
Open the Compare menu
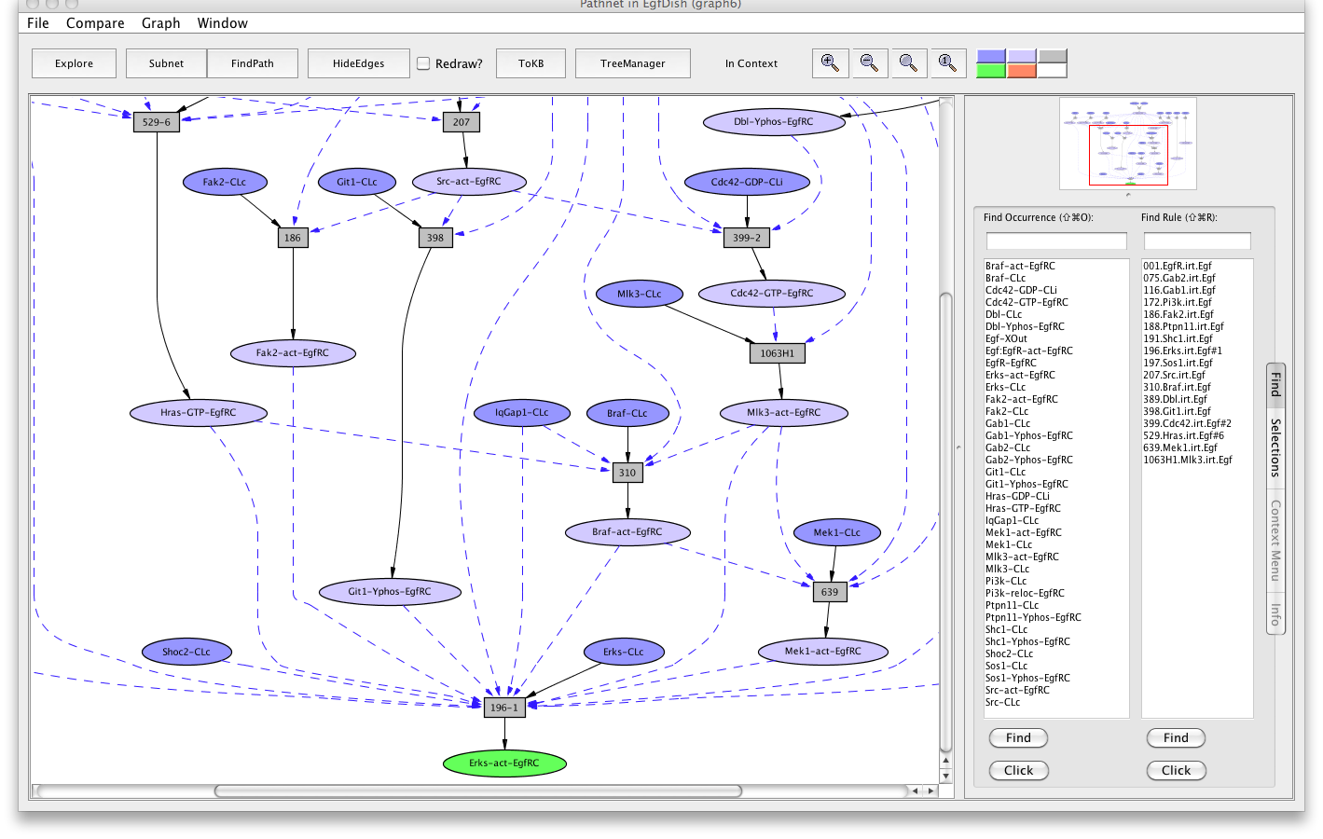(95, 23)
